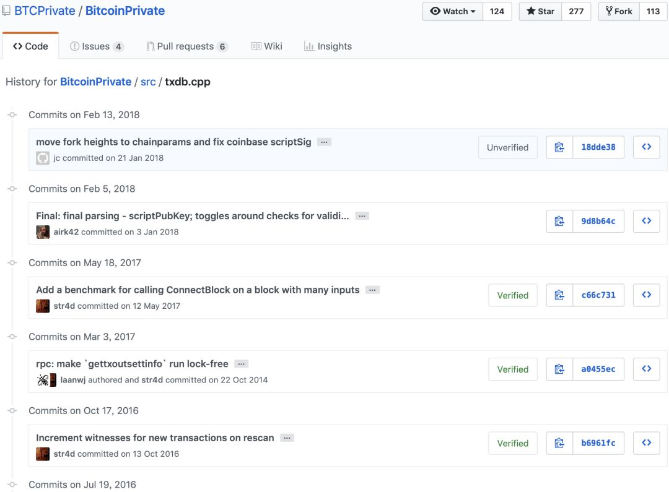Viewport: 669px width, 492px height.
Task: Open the BTCPrivate owner link
Action: tap(45, 11)
